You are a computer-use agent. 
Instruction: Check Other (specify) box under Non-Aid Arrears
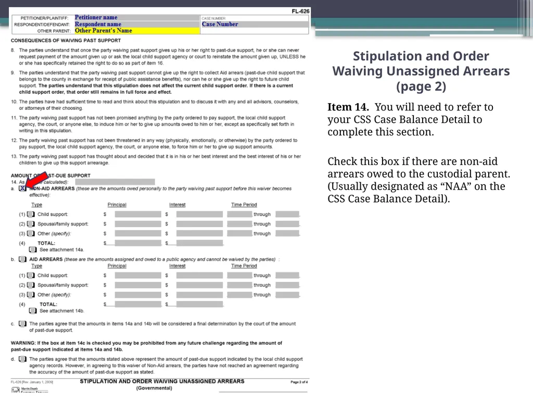[x=31, y=233]
